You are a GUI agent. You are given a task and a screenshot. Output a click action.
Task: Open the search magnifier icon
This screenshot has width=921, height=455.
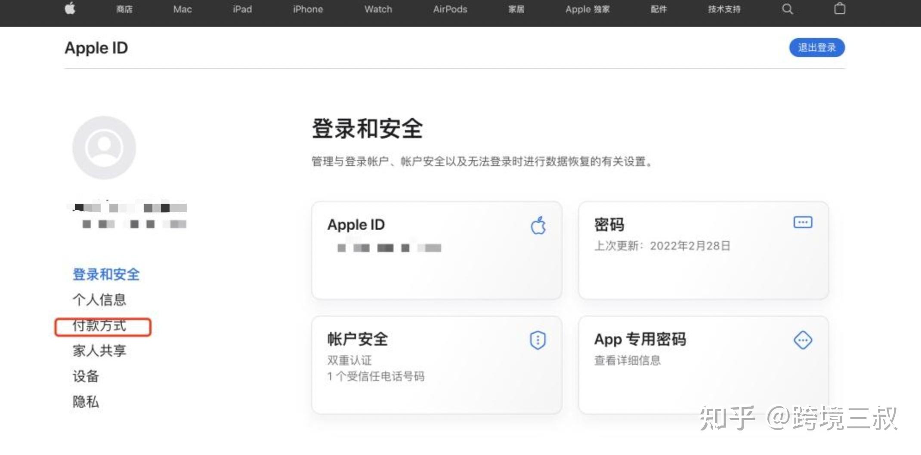pos(787,9)
